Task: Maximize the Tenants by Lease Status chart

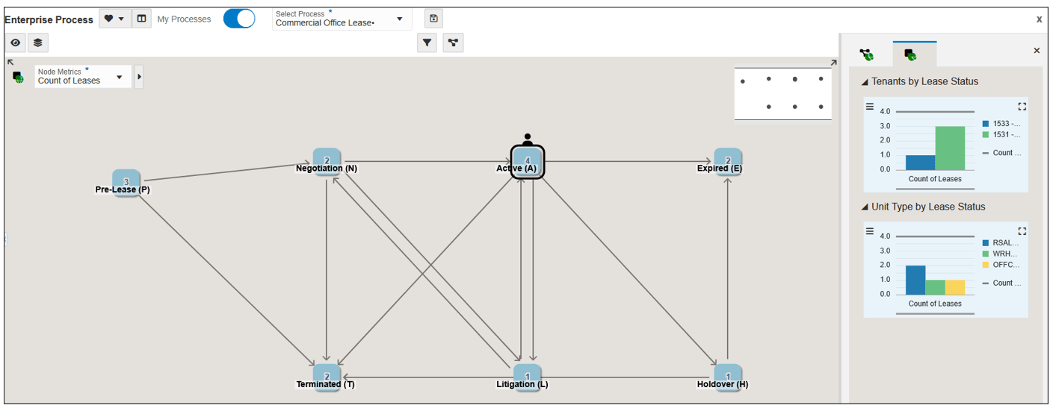Action: click(x=1022, y=107)
